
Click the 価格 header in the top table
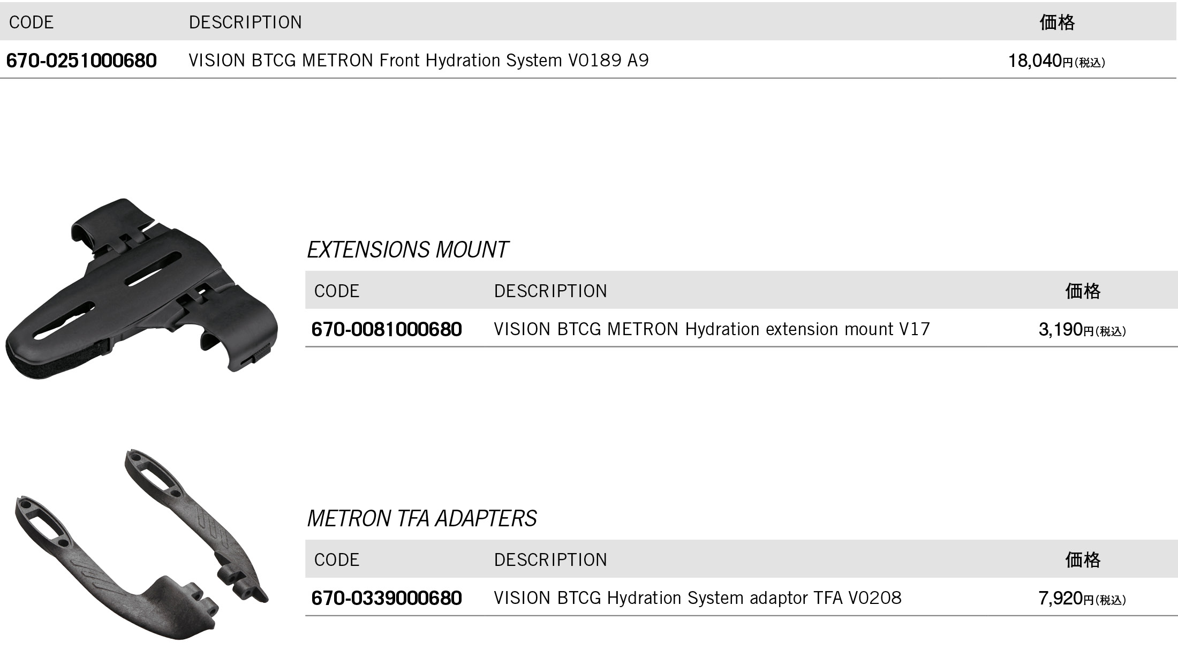1058,22
